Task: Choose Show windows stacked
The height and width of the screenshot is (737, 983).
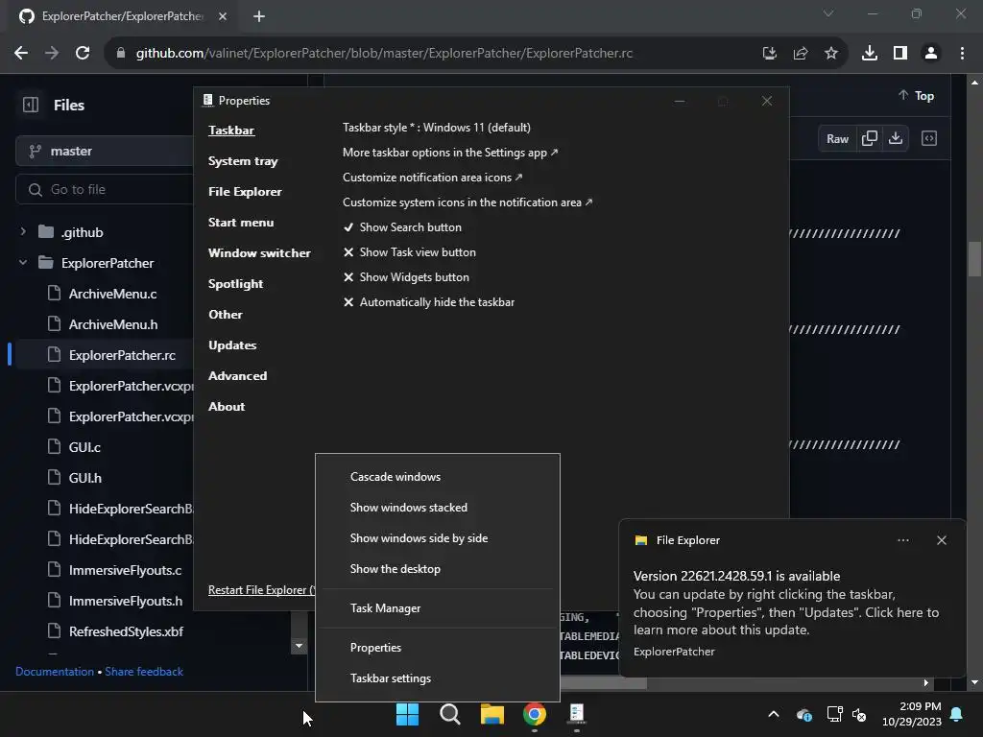Action: pos(438,508)
